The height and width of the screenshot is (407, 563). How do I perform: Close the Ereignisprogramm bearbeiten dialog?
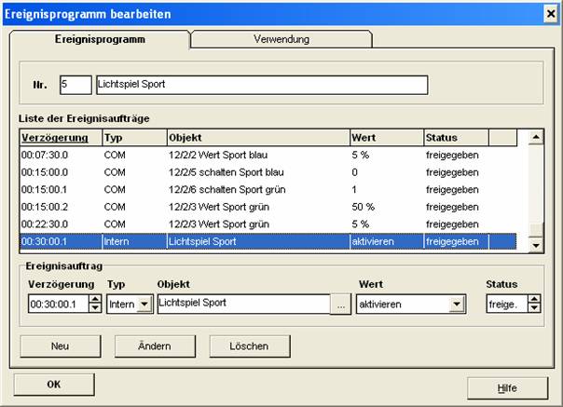point(550,13)
